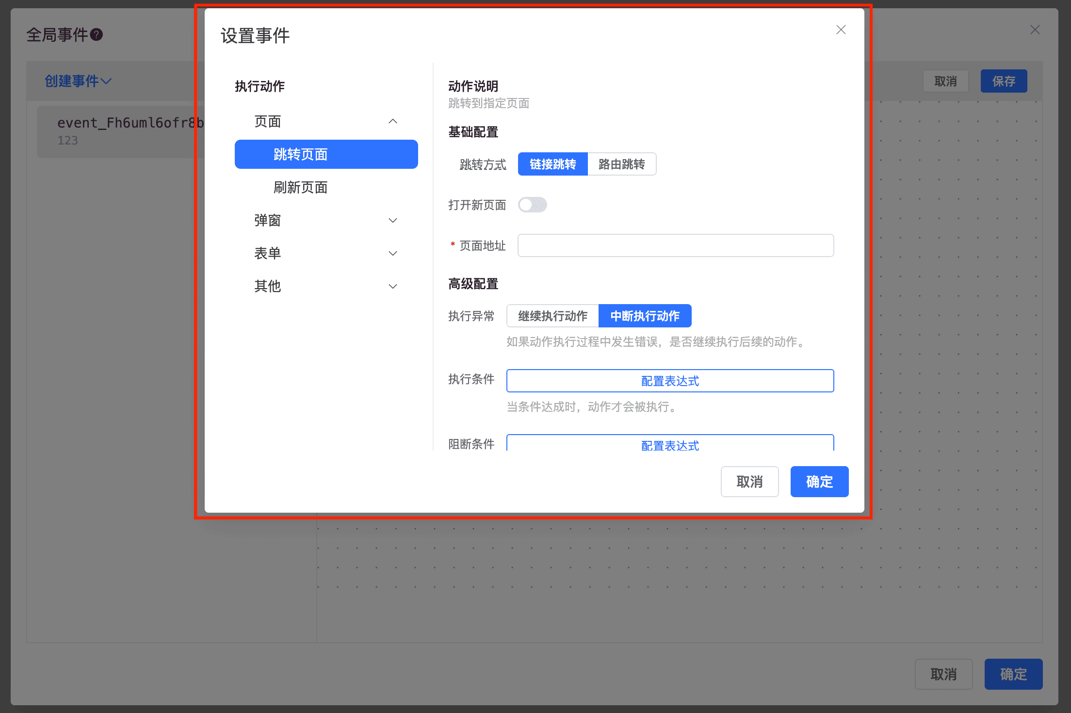1071x713 pixels.
Task: Select 继续执行动作 option
Action: click(x=552, y=316)
